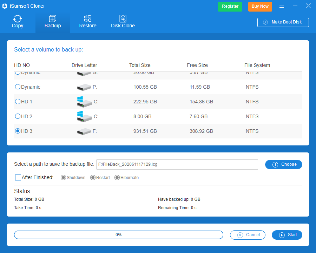
Task: Open the Copy tab icon
Action: pos(18,19)
